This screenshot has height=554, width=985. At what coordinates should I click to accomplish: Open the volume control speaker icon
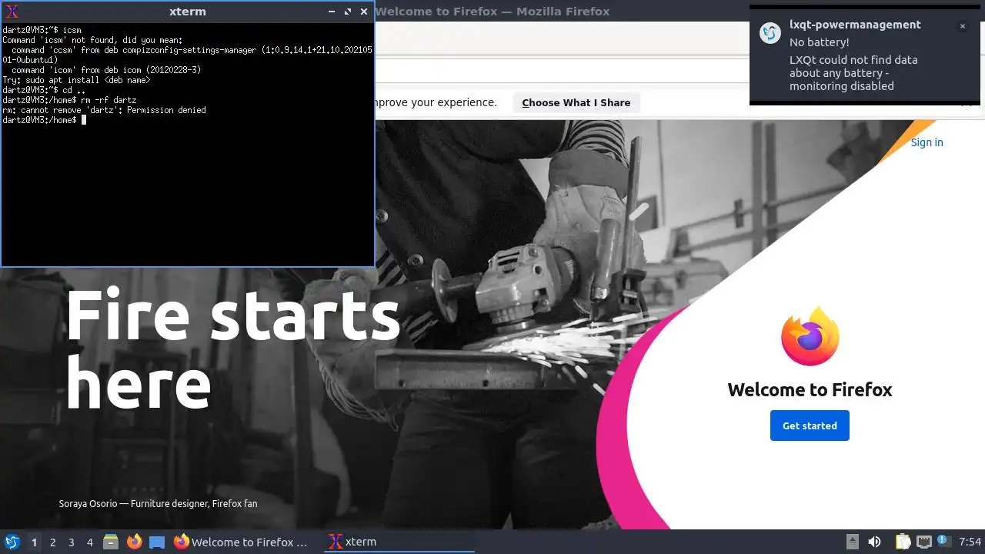874,542
